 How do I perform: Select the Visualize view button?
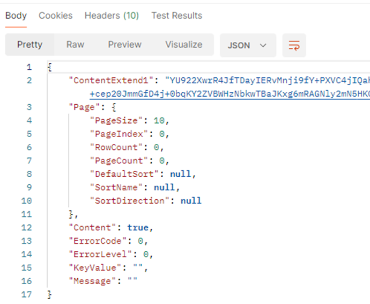[184, 45]
